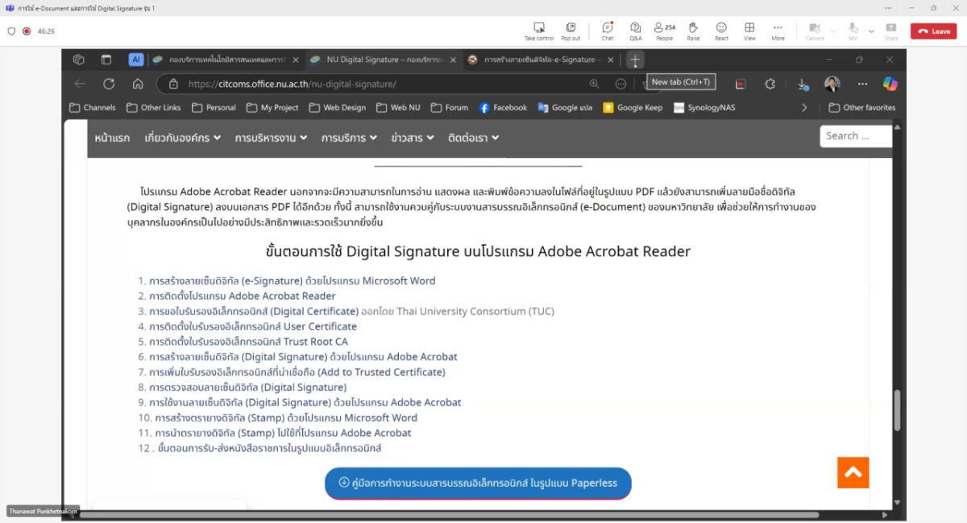Pop out the shared screen

pyautogui.click(x=571, y=31)
